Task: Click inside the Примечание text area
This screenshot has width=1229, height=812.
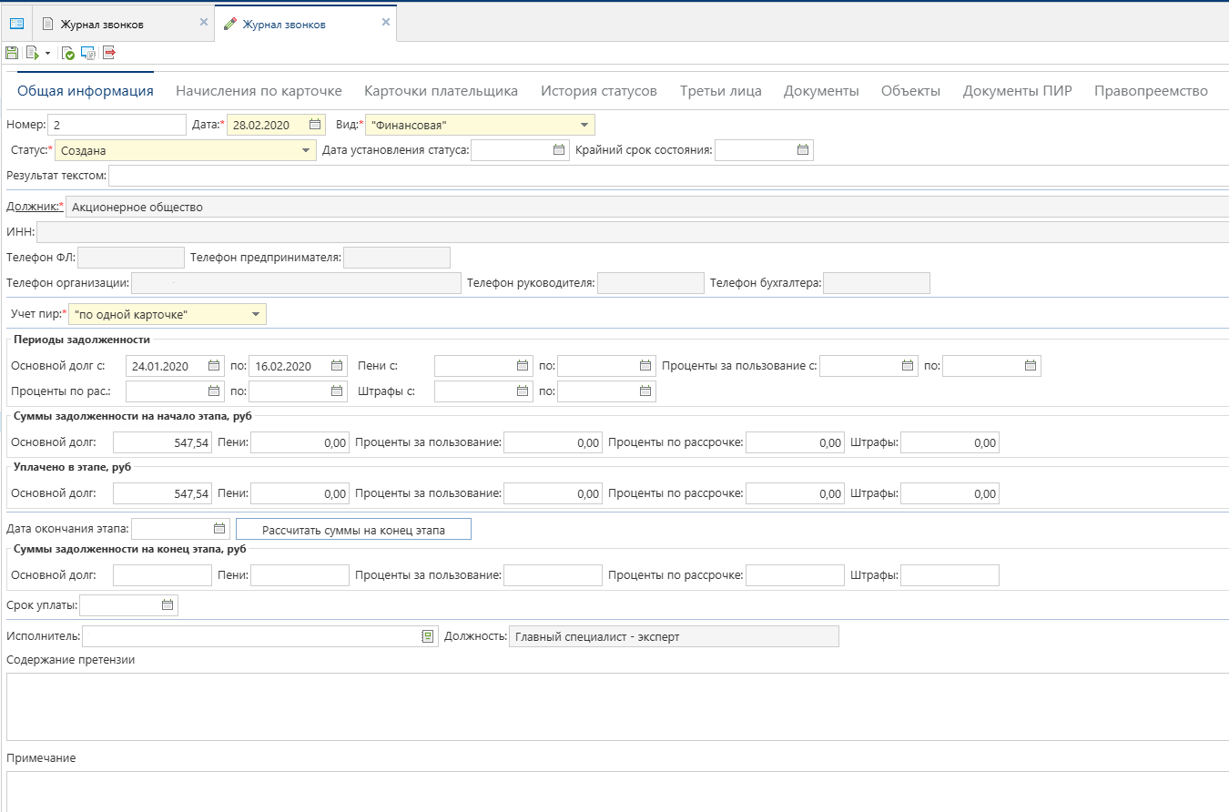Action: [617, 791]
